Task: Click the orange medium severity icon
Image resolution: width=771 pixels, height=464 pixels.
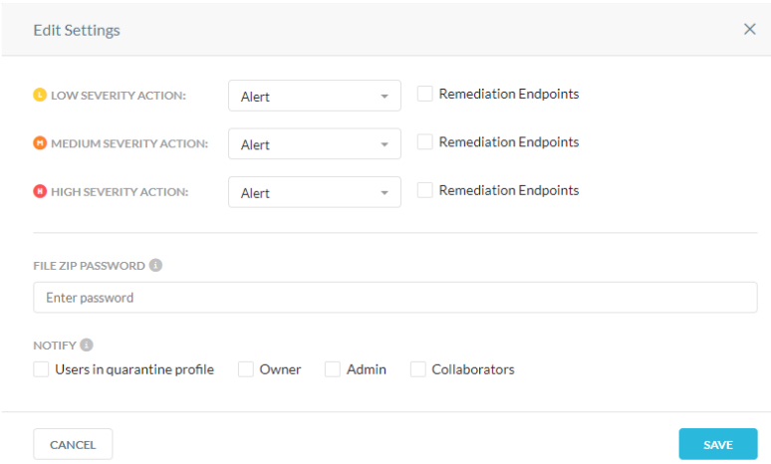Action: point(40,143)
